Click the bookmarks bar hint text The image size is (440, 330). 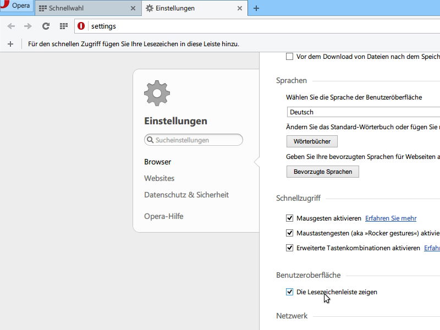pos(133,44)
